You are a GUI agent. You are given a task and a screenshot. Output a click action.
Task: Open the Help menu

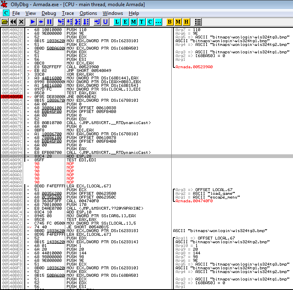click(134, 13)
